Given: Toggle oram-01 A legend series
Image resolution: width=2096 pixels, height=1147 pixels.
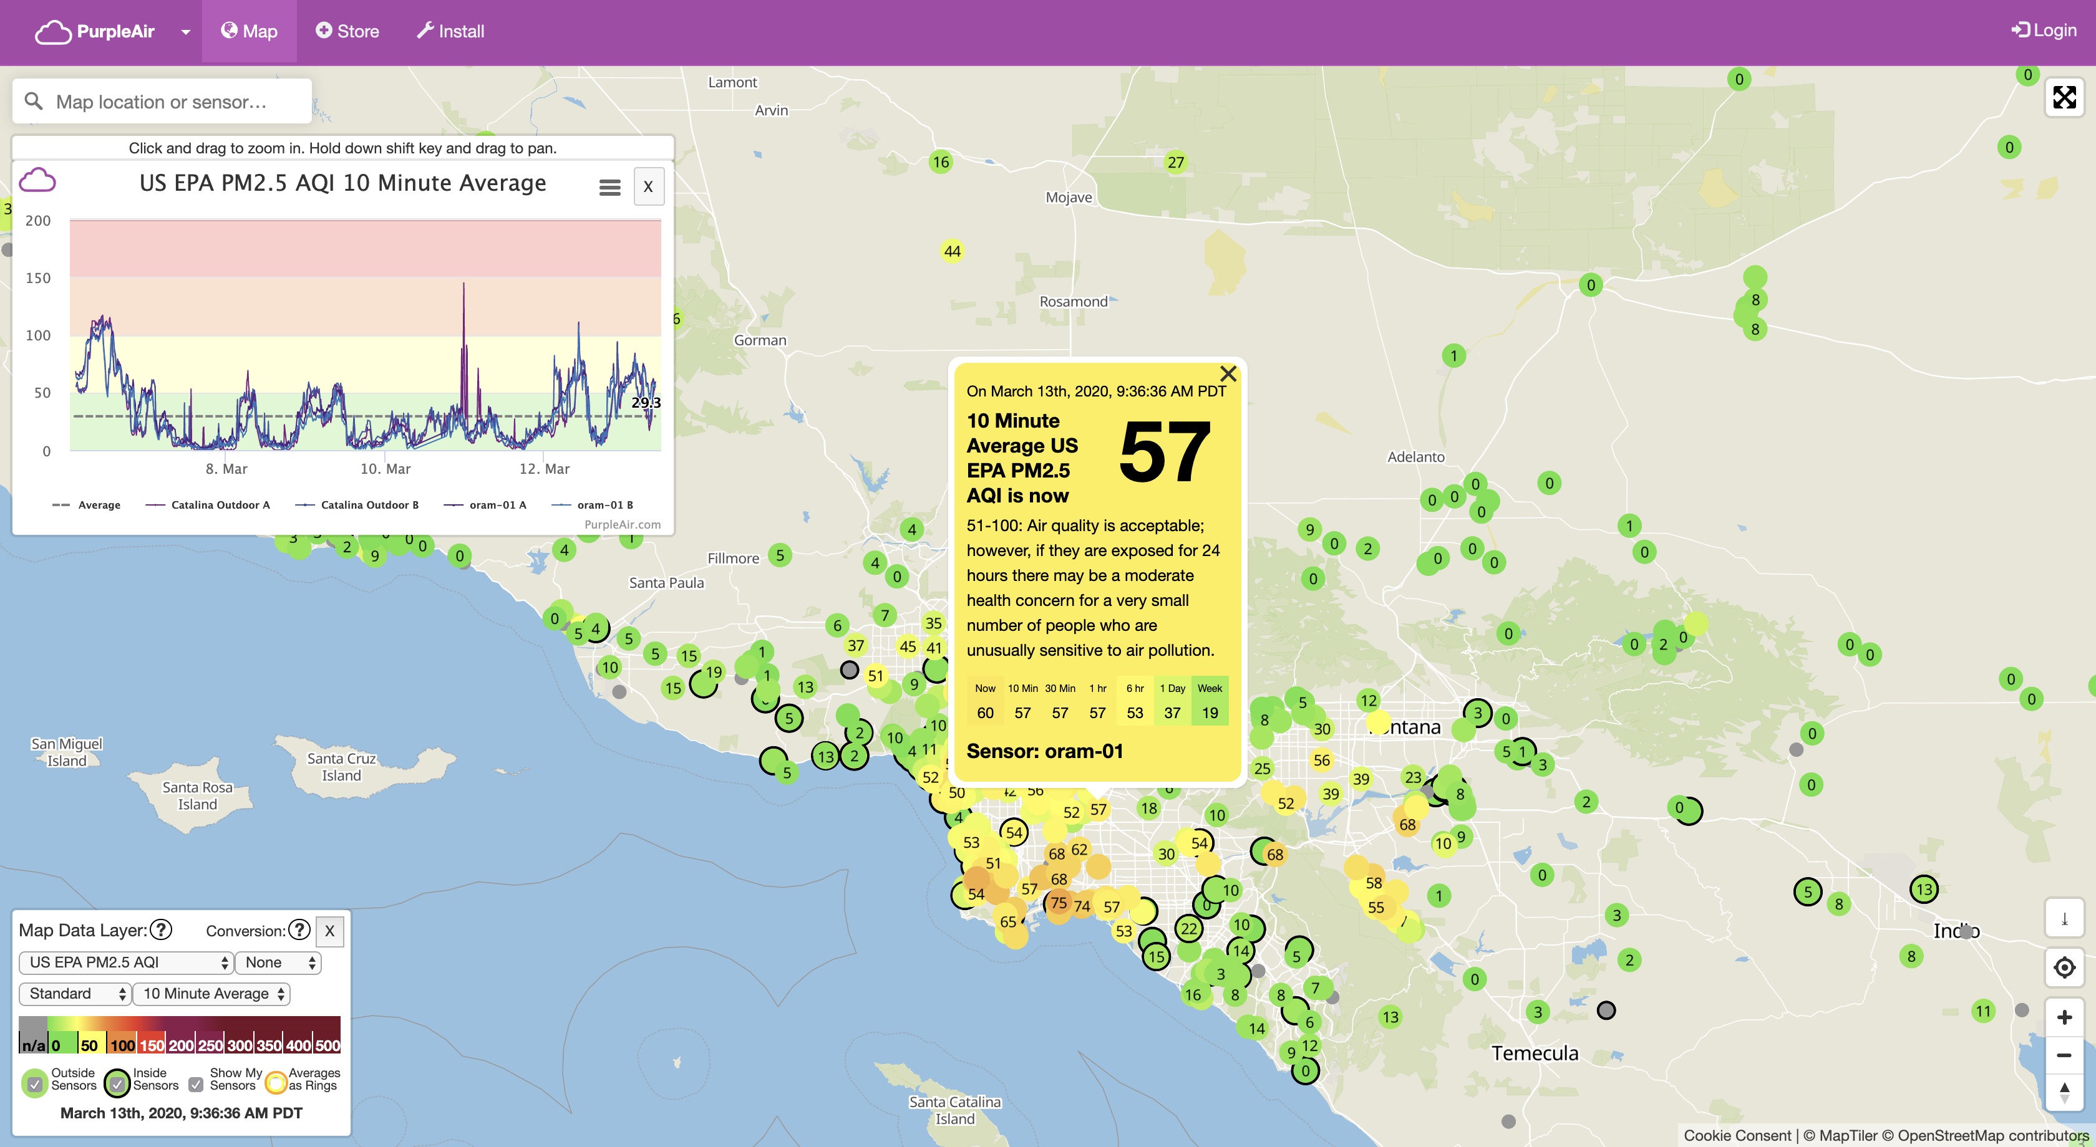Looking at the screenshot, I should (x=485, y=505).
